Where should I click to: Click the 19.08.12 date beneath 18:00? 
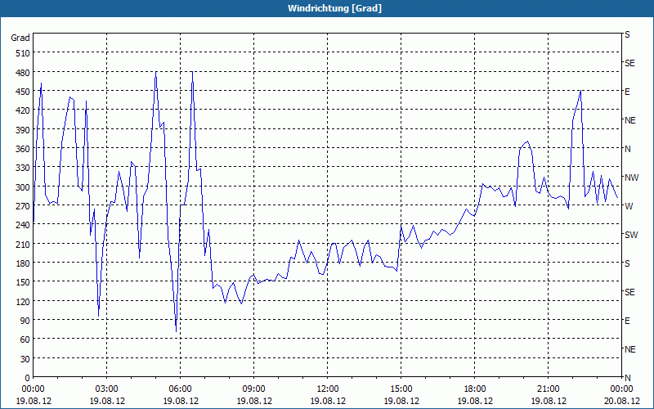click(475, 401)
